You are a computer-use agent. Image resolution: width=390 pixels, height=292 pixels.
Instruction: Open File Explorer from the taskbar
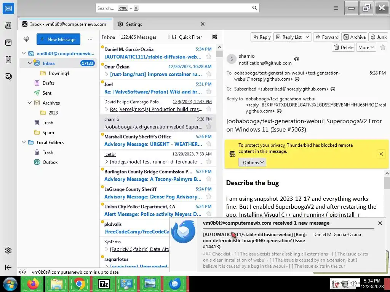tap(57, 284)
